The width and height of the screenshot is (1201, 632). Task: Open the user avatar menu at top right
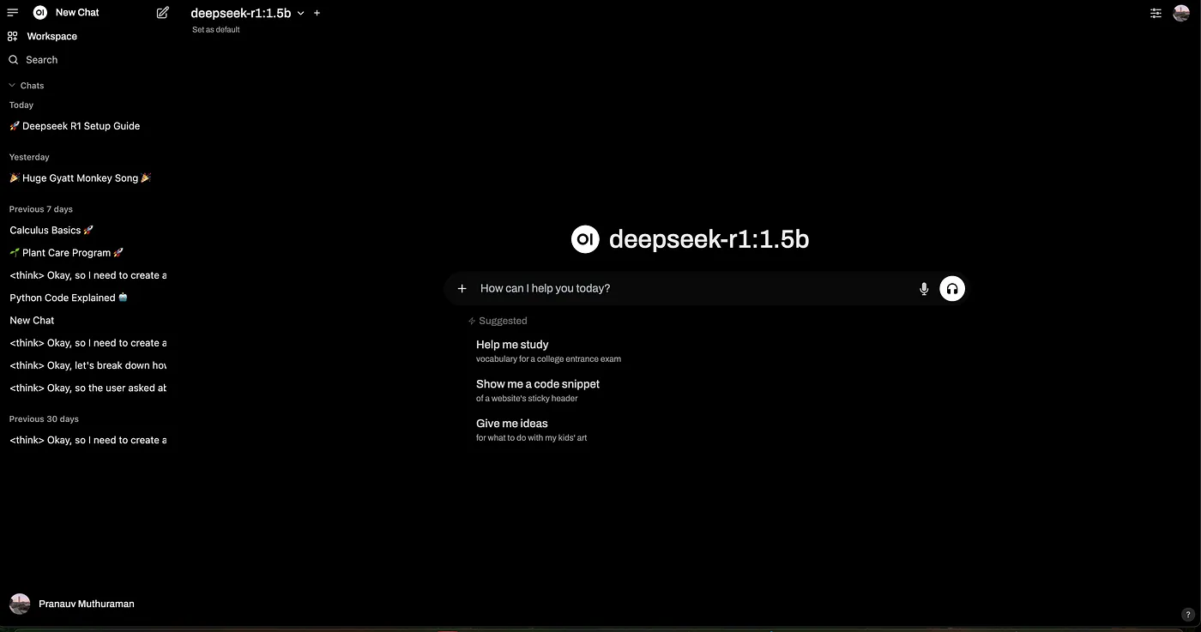click(x=1180, y=13)
